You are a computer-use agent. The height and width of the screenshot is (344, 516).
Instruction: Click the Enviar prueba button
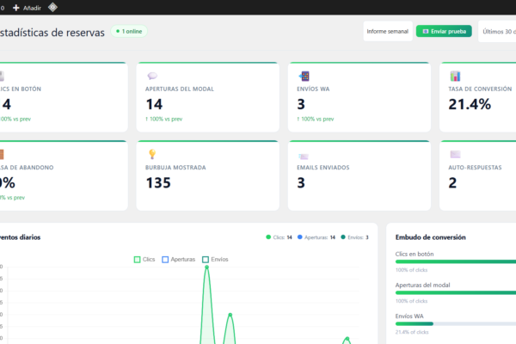click(444, 31)
